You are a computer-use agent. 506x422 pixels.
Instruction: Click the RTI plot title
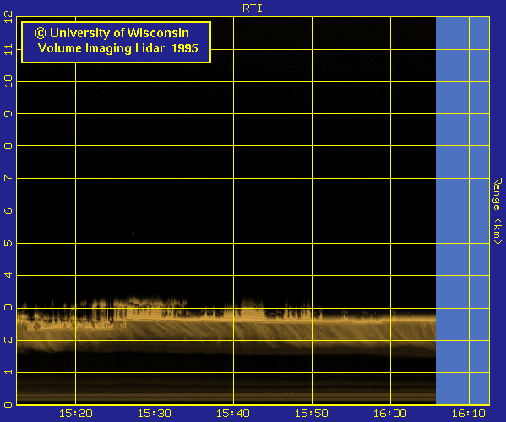point(253,8)
